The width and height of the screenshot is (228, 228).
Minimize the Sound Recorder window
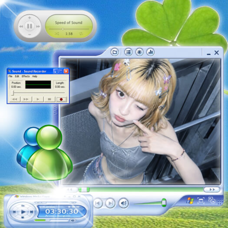click(x=56, y=71)
